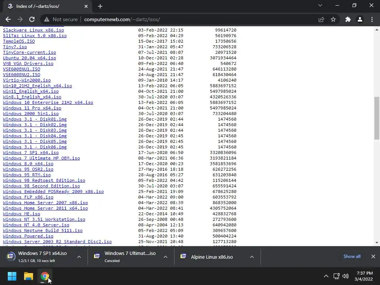Open Virtio-Win2000.iso link
Screen dimensions: 380x285
(27, 80)
